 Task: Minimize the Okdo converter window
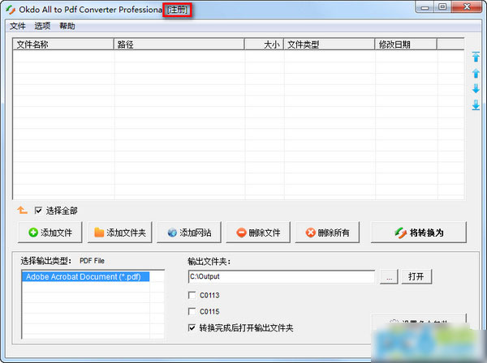point(425,7)
